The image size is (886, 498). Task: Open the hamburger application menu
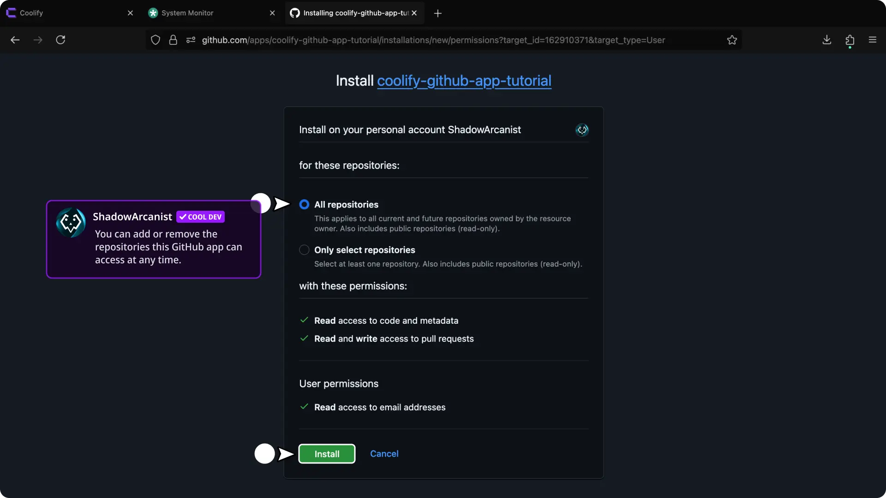point(872,40)
